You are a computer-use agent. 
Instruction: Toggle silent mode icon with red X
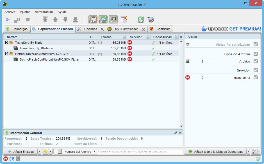point(123,20)
